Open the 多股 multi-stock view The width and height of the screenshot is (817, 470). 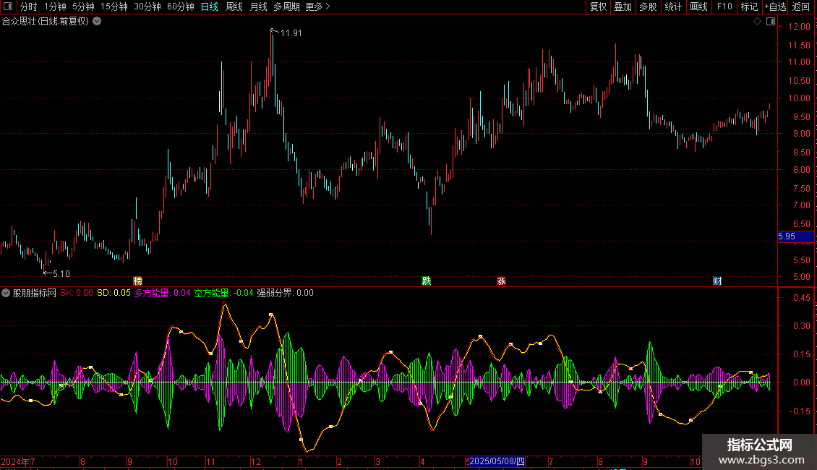pos(648,7)
